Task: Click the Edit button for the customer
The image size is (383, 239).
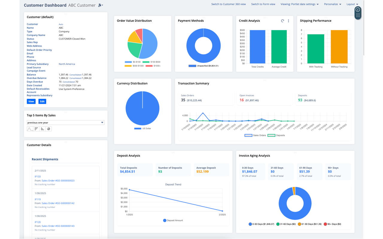Action: point(42,102)
